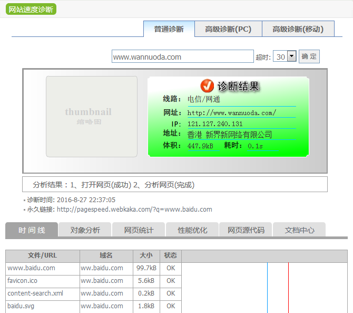This screenshot has width=353, height=313.
Task: Click the 网站速度诊断 green header badge
Action: [x=31, y=10]
